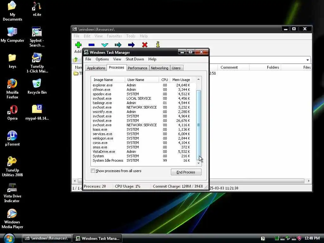Open Task Manager Help menu
Image resolution: width=324 pixels, height=243 pixels.
pyautogui.click(x=152, y=59)
